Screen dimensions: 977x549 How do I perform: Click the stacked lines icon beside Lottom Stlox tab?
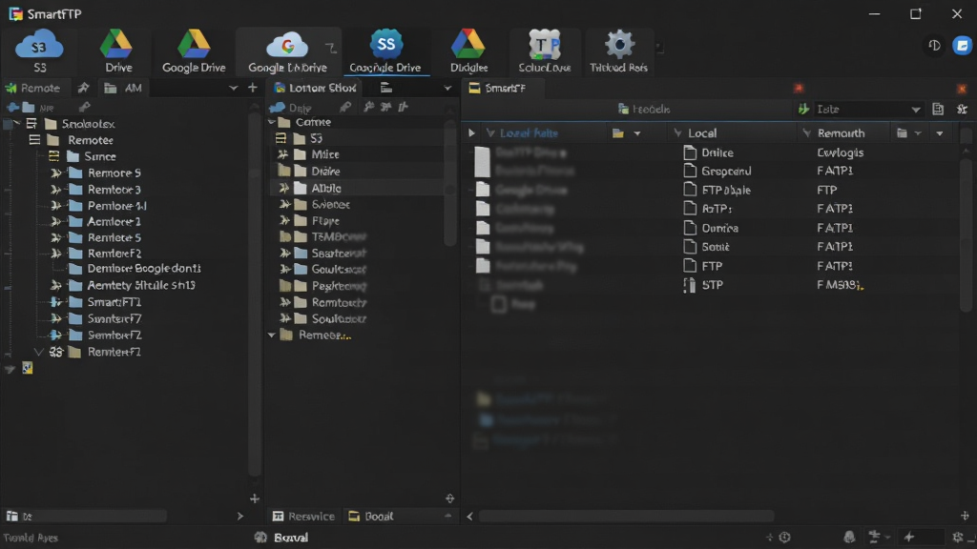(386, 88)
